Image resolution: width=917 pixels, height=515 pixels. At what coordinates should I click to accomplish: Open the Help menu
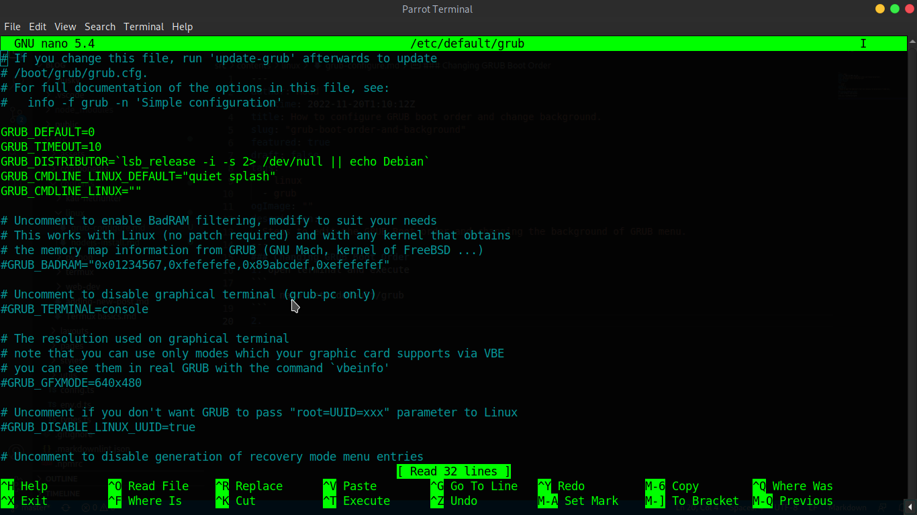click(x=182, y=27)
